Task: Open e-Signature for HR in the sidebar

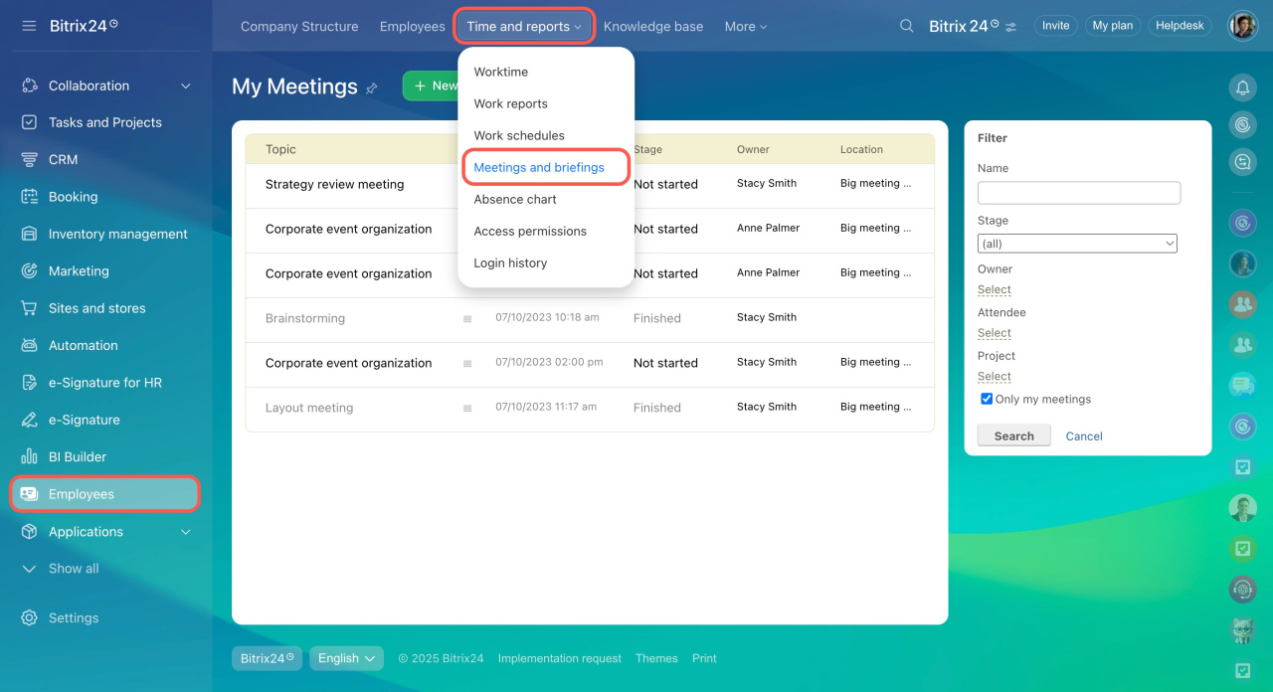Action: coord(104,383)
